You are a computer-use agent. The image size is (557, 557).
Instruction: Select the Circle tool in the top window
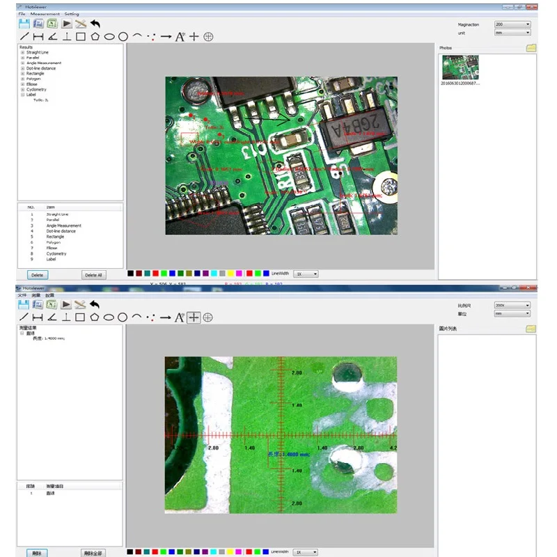(123, 37)
